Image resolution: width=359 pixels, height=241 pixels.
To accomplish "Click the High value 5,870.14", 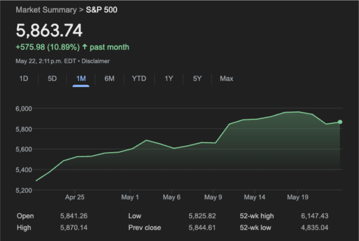I will coord(74,228).
